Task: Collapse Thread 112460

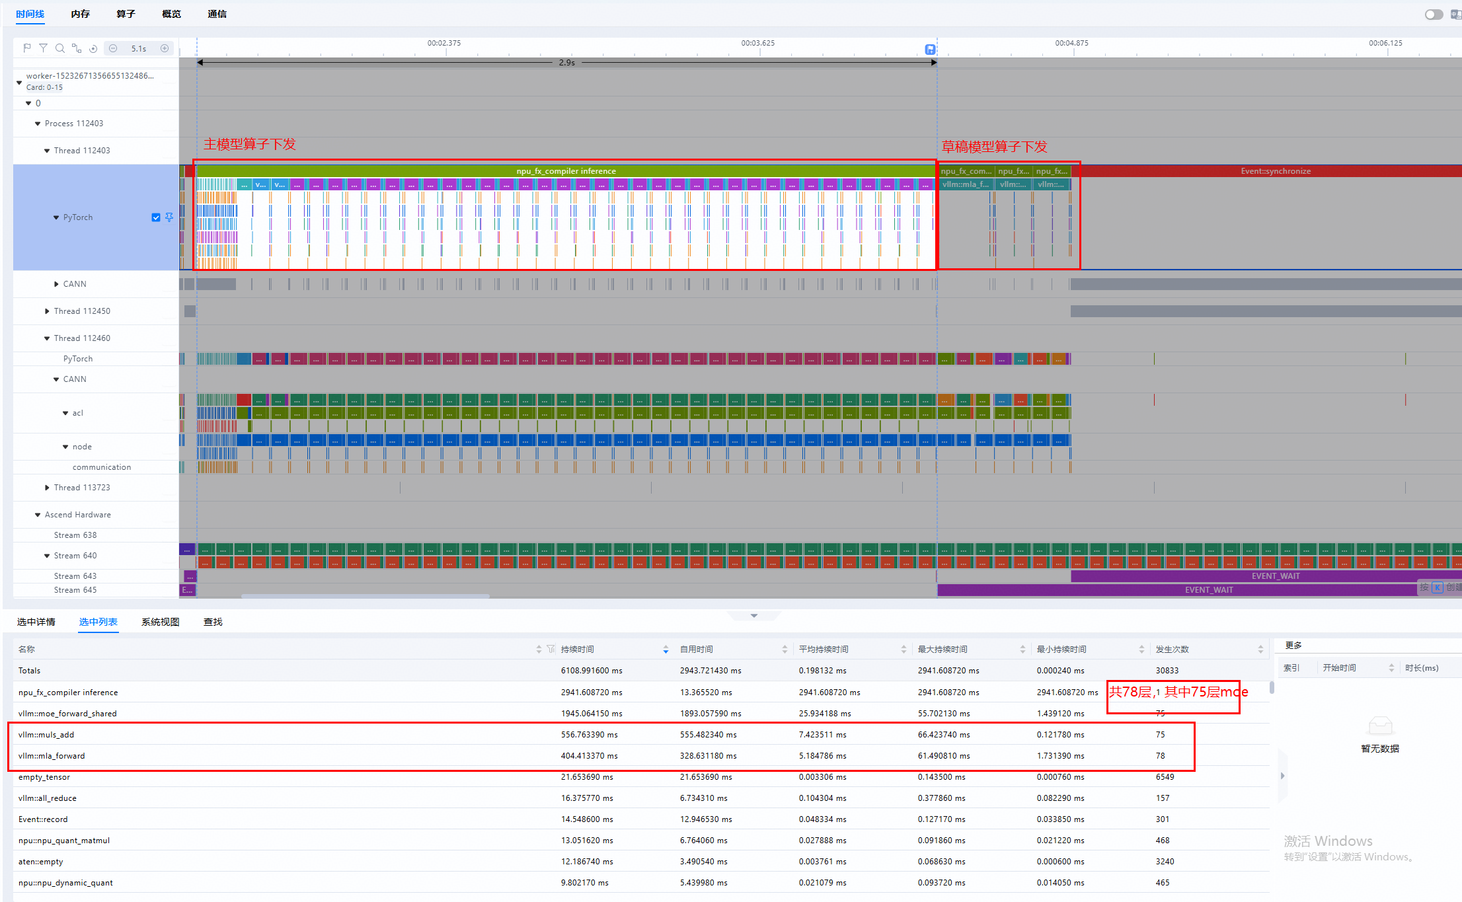Action: 47,338
